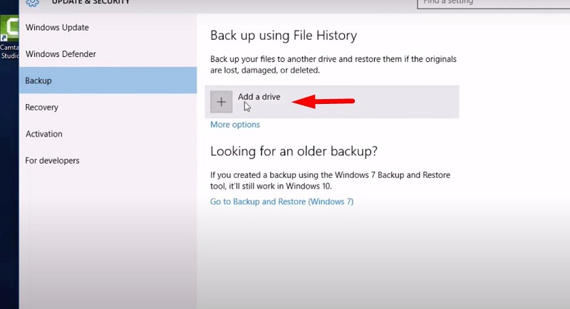Click inside the 'Find a setting' search box

[492, 4]
